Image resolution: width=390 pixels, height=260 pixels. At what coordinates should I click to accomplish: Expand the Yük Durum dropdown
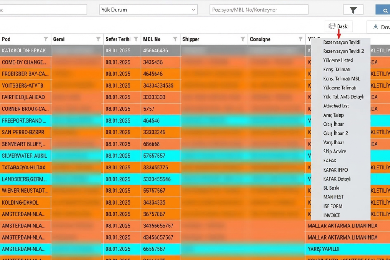coord(193,10)
